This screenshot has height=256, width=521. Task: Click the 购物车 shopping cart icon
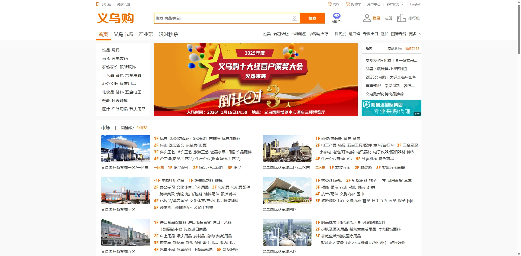(x=348, y=4)
